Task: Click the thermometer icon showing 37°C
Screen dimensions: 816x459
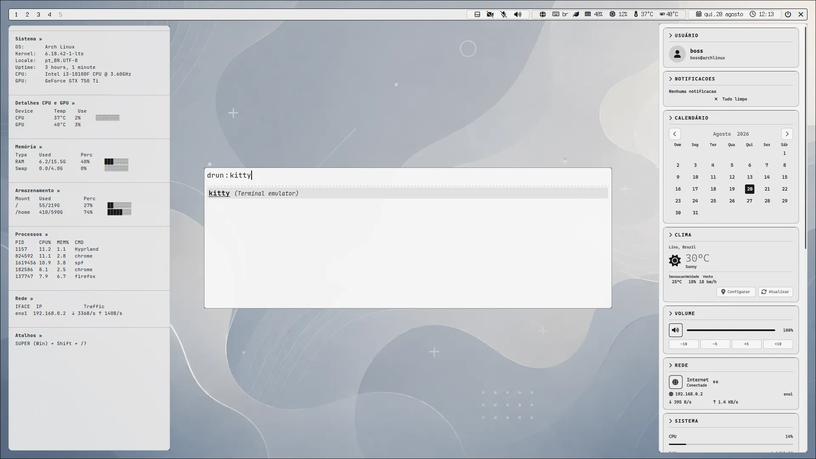Action: [636, 14]
